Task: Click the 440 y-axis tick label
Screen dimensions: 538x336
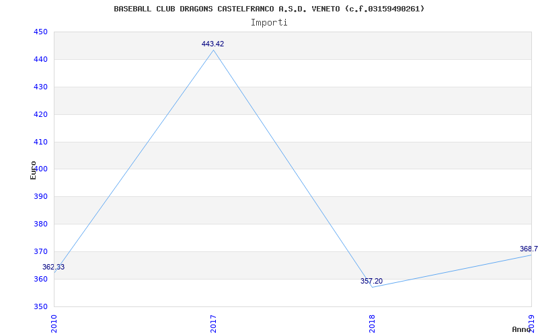Action: tap(40, 60)
